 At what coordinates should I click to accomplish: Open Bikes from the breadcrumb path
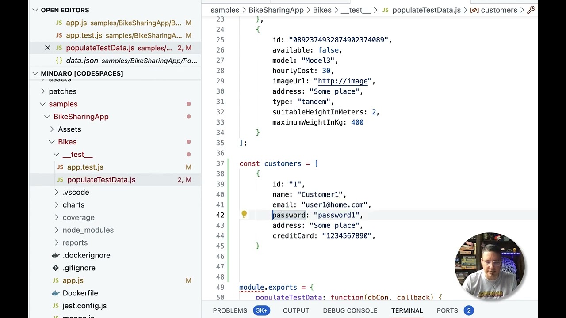(x=322, y=10)
